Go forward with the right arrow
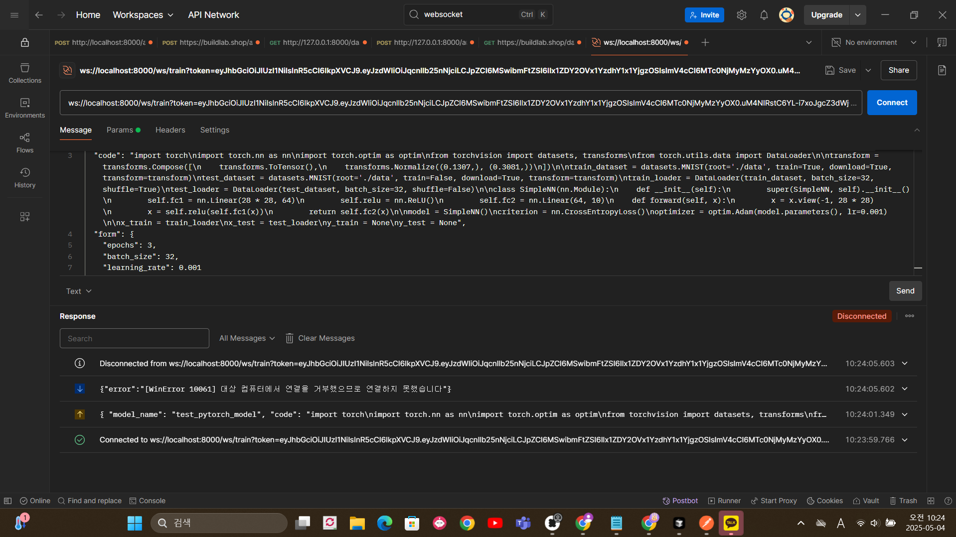Screen dimensions: 956x537 (x=61, y=15)
